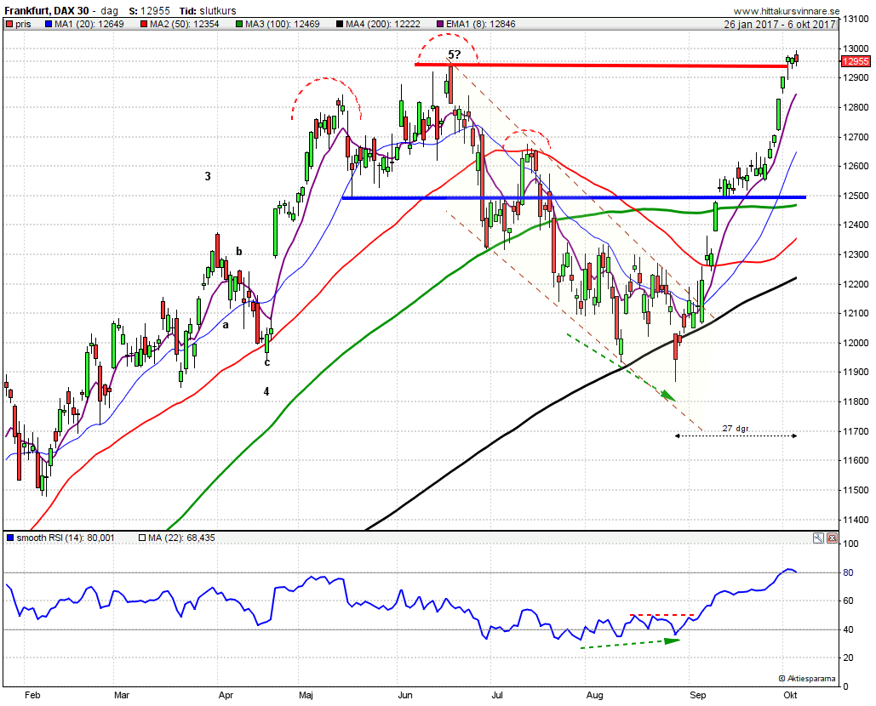The width and height of the screenshot is (876, 706).
Task: Click the 12500 price axis label
Action: pos(856,196)
